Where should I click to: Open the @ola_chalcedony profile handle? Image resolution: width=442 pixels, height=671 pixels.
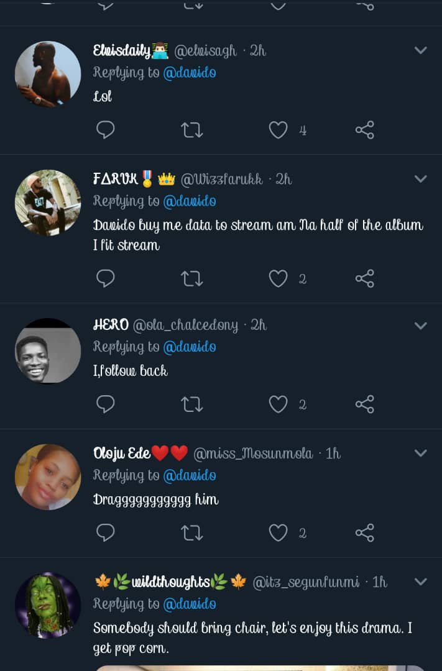[x=185, y=325]
